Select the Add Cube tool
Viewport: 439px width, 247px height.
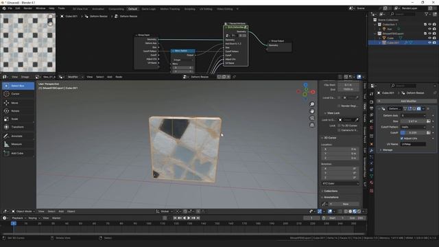tap(19, 153)
